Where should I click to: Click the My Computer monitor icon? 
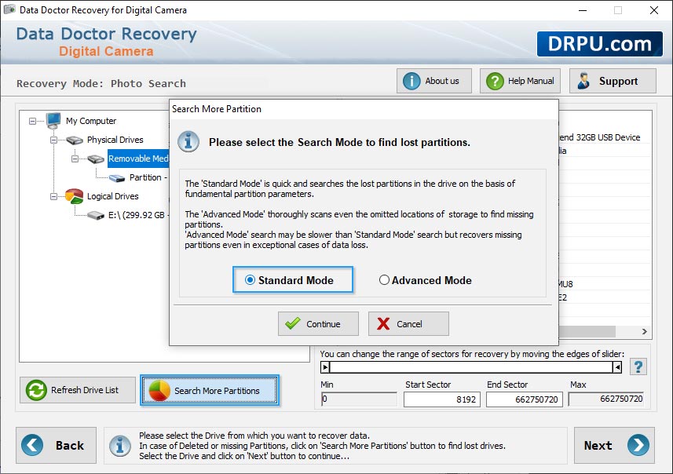pos(53,120)
